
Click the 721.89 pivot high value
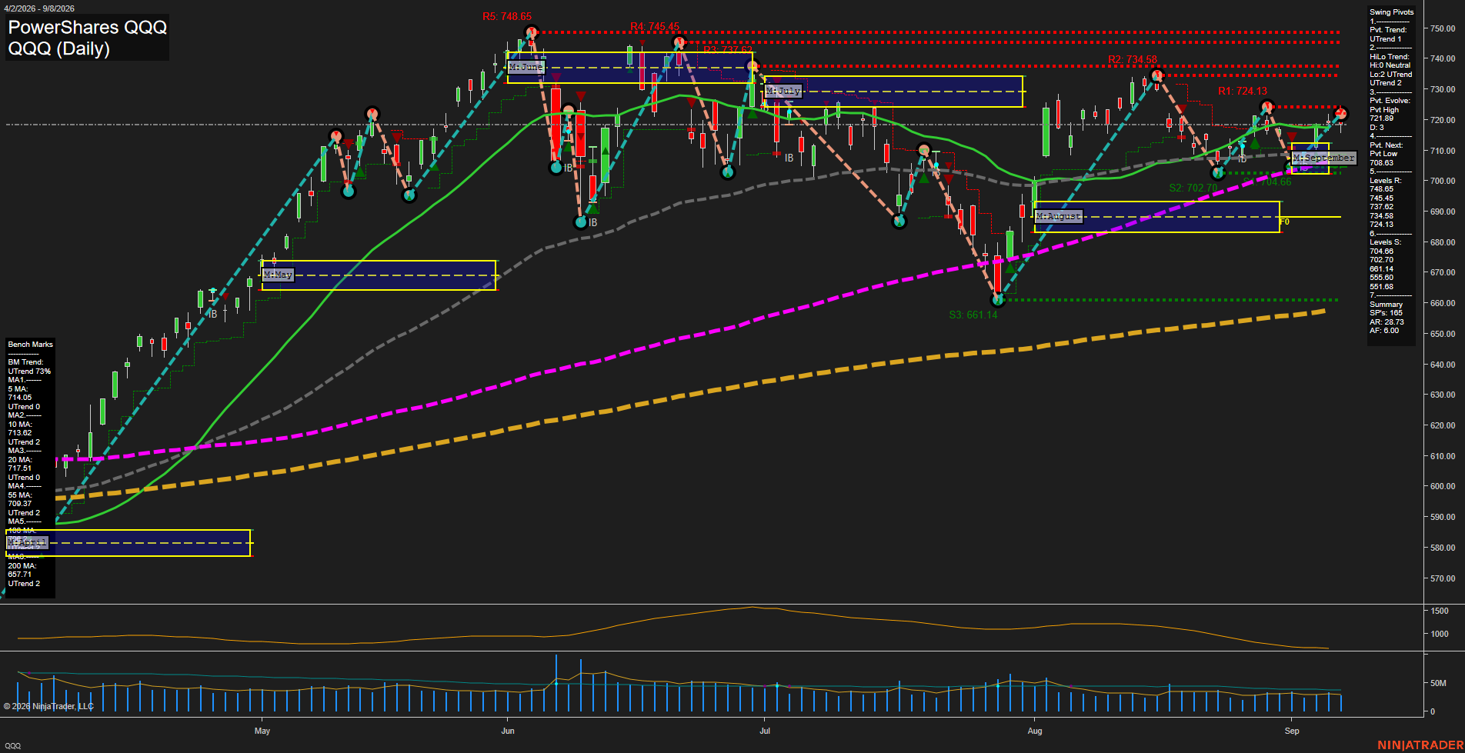pos(1382,118)
